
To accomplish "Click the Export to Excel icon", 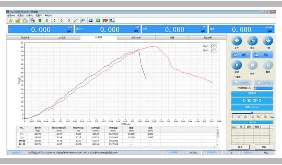I will [x=98, y=20].
